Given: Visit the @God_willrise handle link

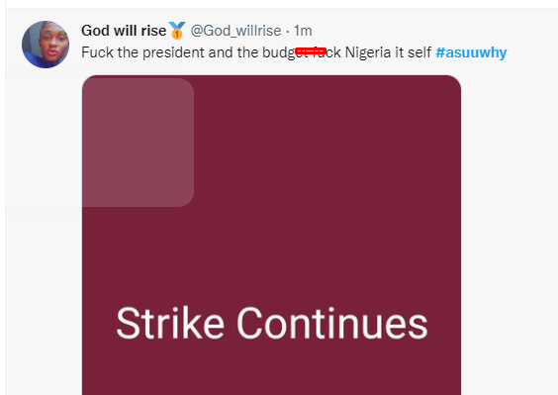Looking at the screenshot, I should click(235, 31).
